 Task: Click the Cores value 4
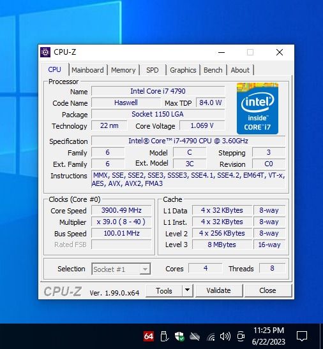[x=206, y=268]
